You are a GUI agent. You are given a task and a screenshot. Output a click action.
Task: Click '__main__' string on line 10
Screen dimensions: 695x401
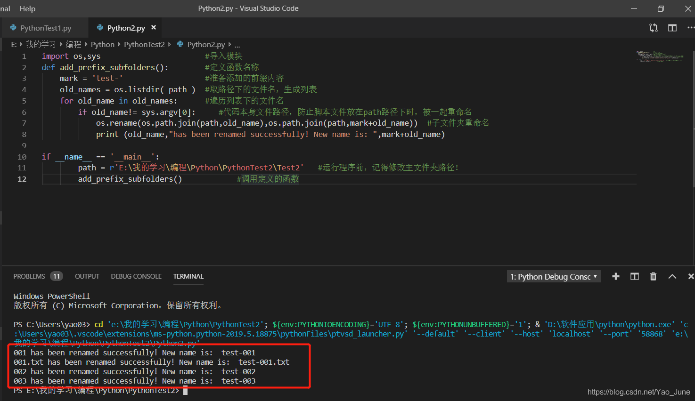132,157
